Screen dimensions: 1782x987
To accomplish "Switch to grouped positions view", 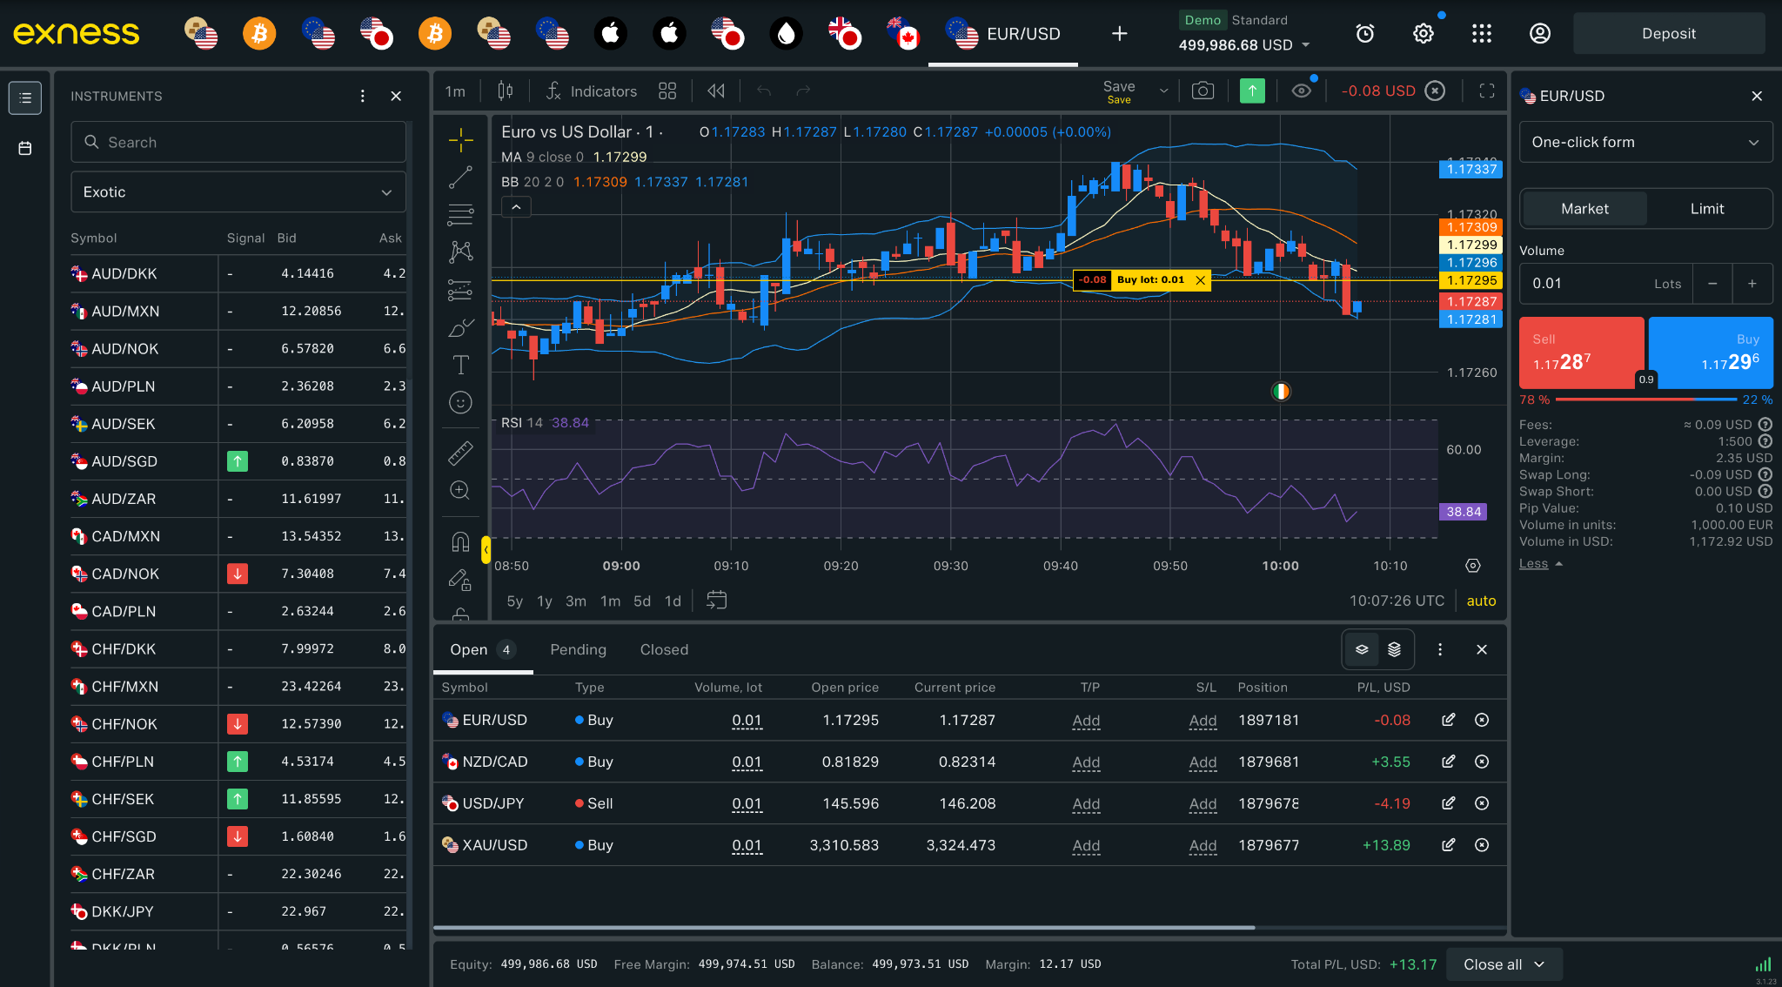I will [1395, 649].
